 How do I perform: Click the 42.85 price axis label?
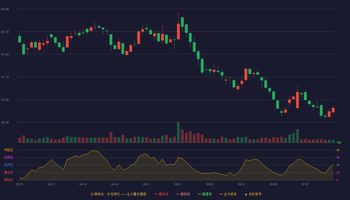point(5,99)
